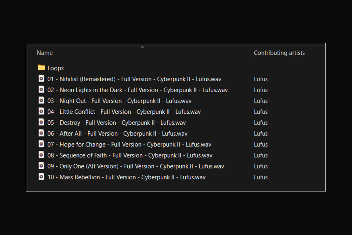Click the audio icon for 09 - Only One (Alt Version)
The width and height of the screenshot is (352, 235).
41,166
